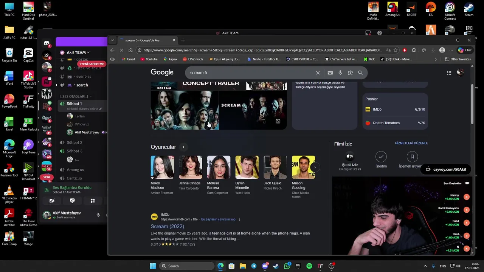The width and height of the screenshot is (484, 272).
Task: Open Spotify from taskbar
Action: point(309,266)
